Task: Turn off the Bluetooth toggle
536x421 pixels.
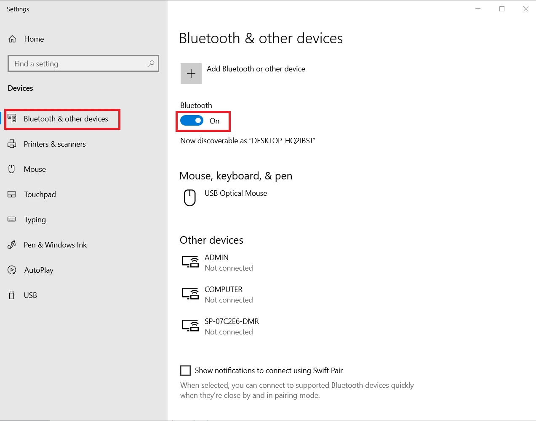Action: pos(192,120)
